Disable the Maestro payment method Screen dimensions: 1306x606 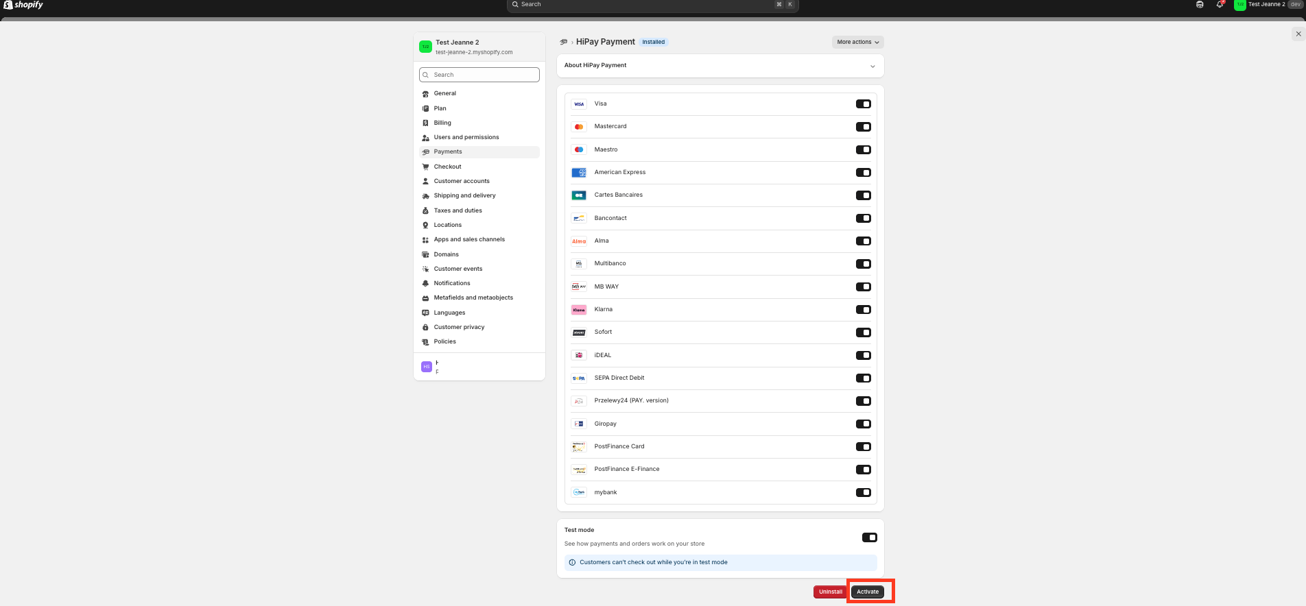coord(863,149)
